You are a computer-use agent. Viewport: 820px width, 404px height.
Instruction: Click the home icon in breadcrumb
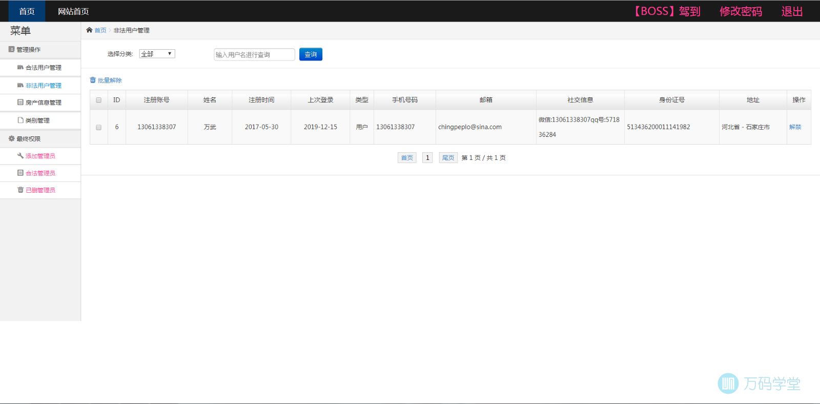coord(89,30)
